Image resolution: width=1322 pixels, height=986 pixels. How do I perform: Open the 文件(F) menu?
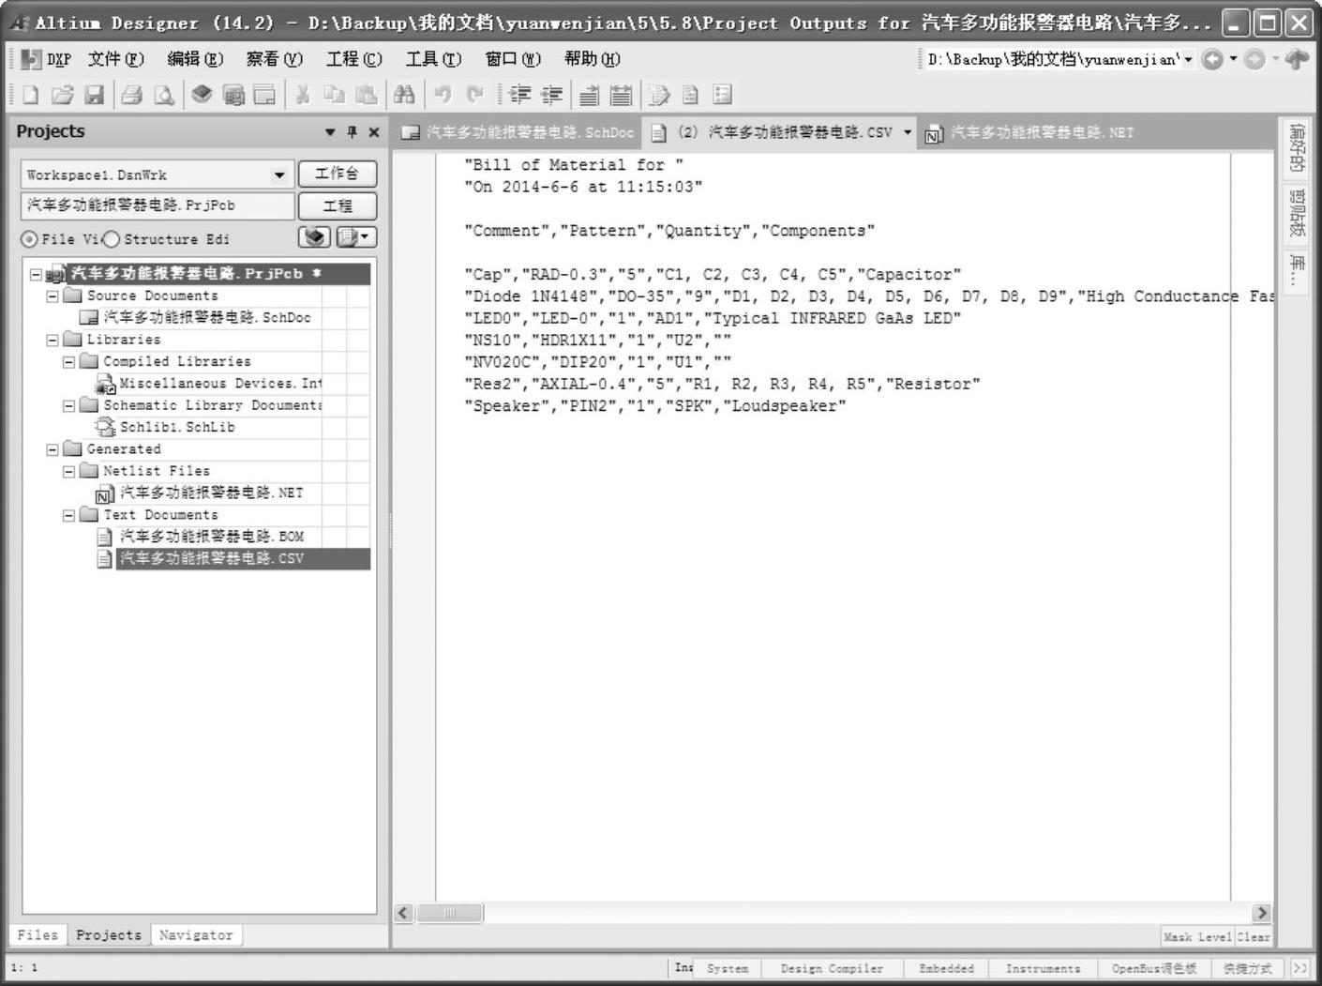pos(116,59)
